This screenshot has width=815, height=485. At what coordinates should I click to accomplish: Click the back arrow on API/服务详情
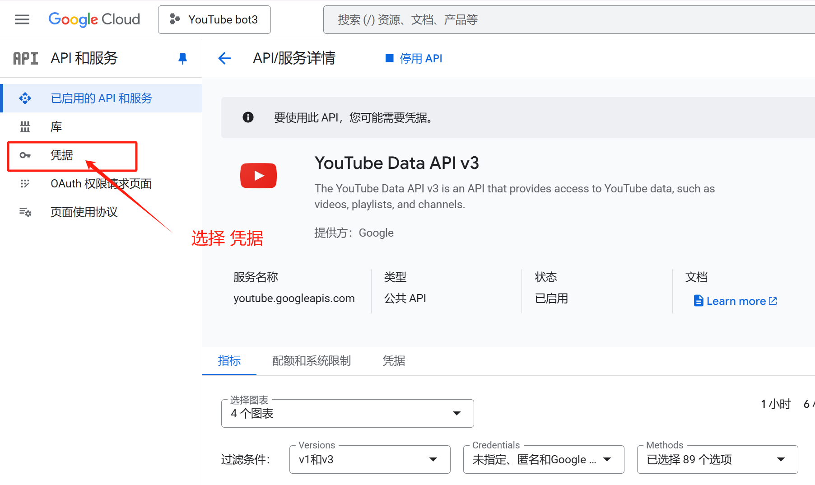coord(224,58)
